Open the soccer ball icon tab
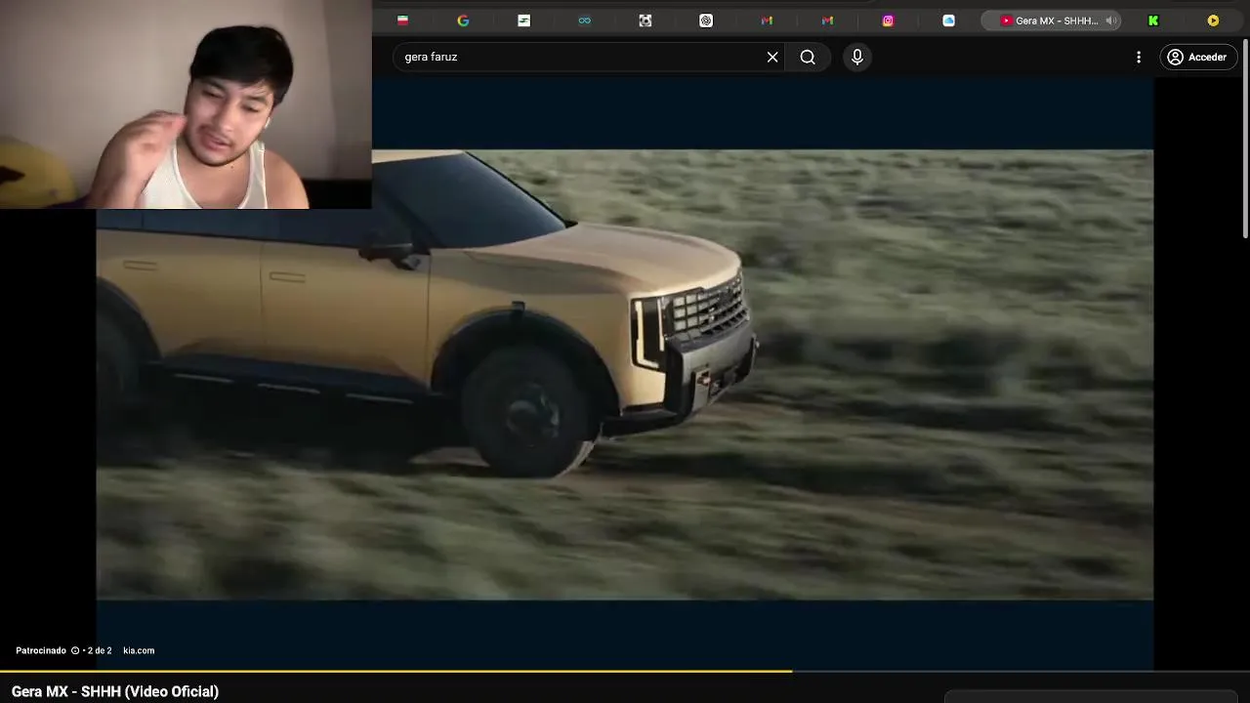 coord(646,21)
